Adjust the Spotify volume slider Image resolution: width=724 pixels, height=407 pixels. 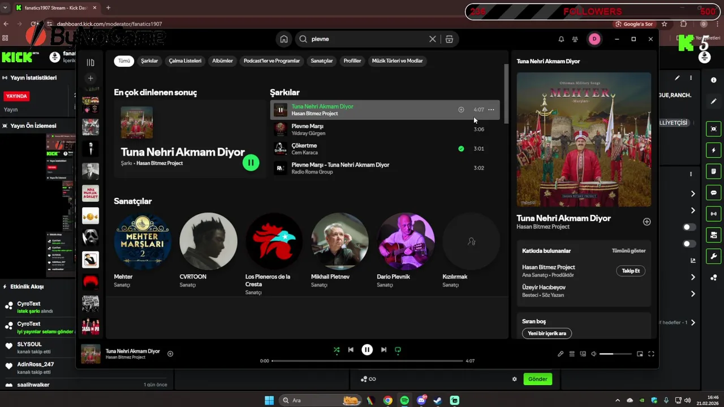615,354
